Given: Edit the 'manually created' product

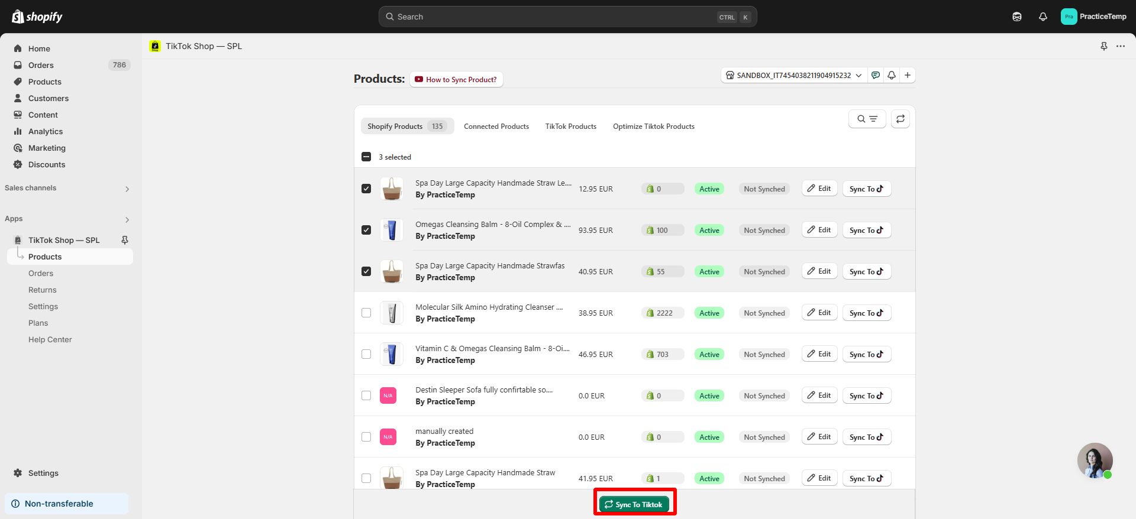Looking at the screenshot, I should tap(819, 437).
